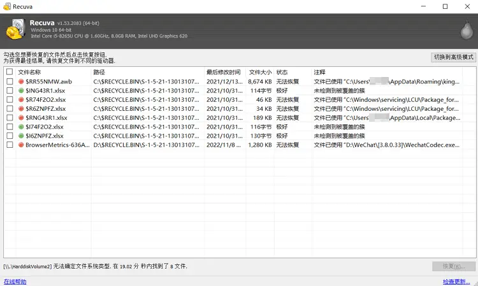
Task: Click the AppData\Roaming\king... comment cell
Action: pos(387,82)
